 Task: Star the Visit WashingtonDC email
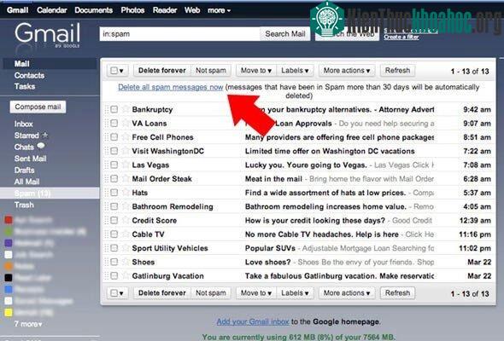tap(126, 150)
